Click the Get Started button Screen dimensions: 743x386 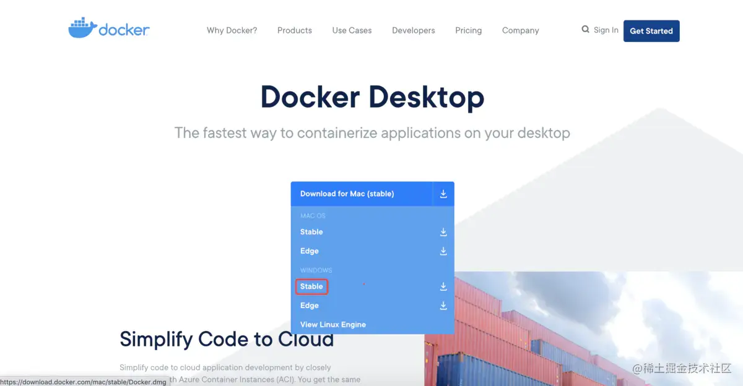tap(651, 31)
